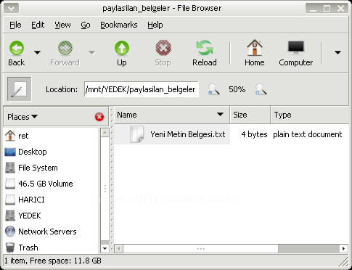Viewport: 352px width, 270px height.
Task: Reset zoom by clicking 50%
Action: [x=237, y=89]
